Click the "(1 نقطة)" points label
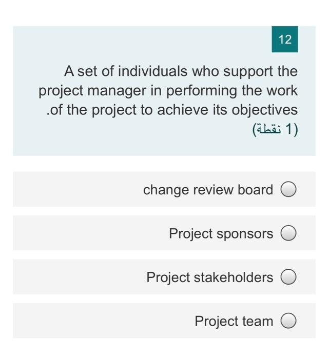329x359 pixels. tap(275, 129)
